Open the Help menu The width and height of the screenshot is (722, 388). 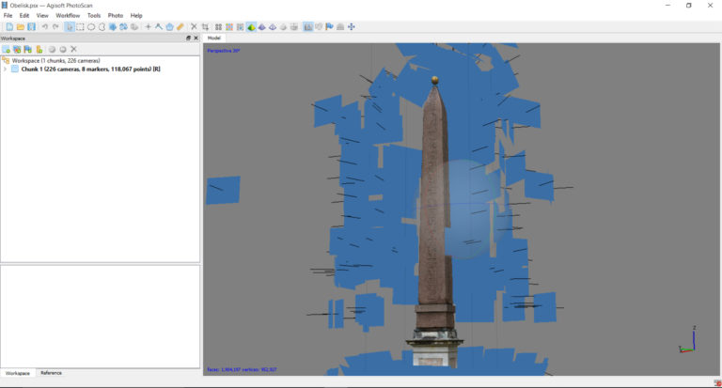pos(136,16)
